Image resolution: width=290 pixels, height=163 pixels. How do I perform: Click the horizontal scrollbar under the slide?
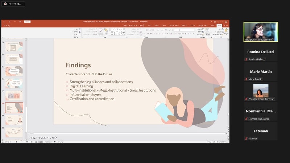127,133
